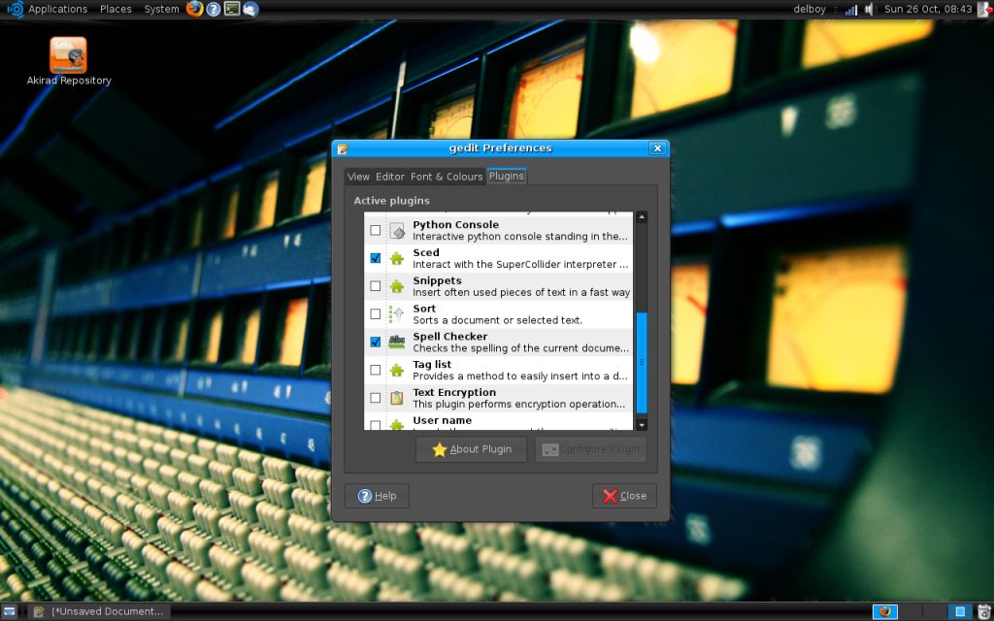994x621 pixels.
Task: Select the Python Console plugin row
Action: tap(498, 231)
